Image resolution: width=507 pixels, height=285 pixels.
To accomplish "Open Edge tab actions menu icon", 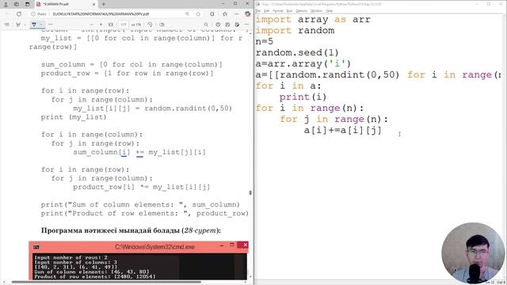I will point(28,4).
